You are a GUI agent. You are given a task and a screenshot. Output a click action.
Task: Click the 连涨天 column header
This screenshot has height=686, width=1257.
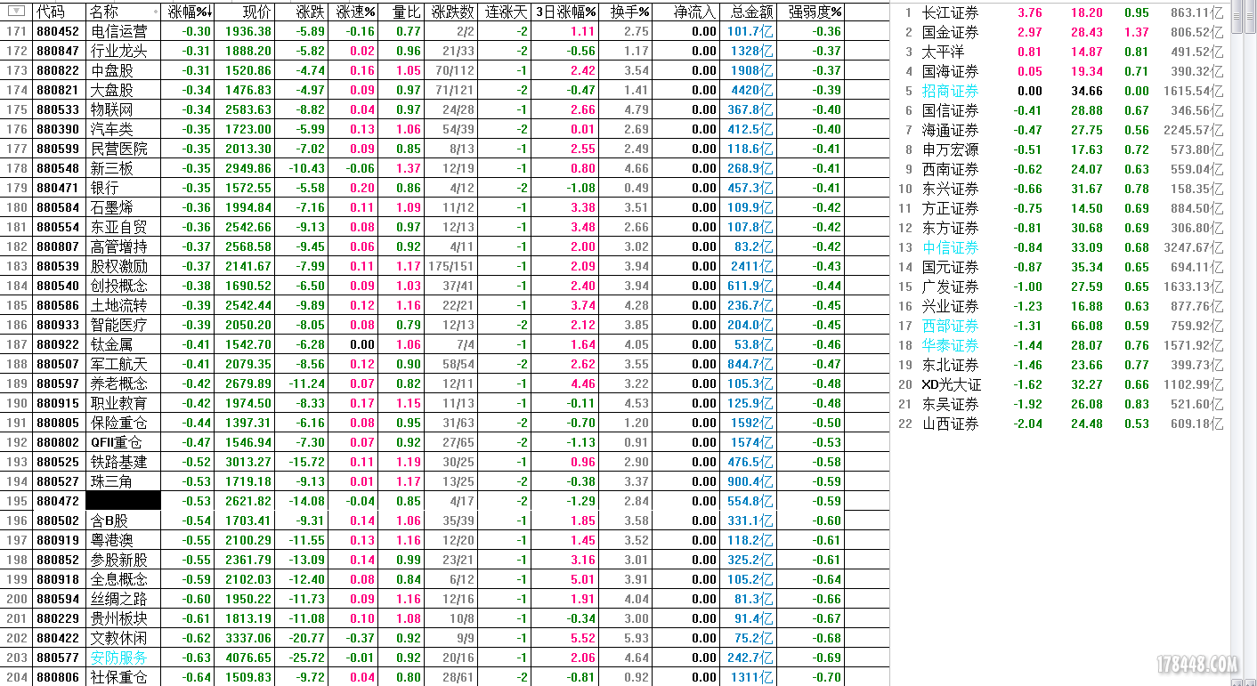pyautogui.click(x=506, y=12)
